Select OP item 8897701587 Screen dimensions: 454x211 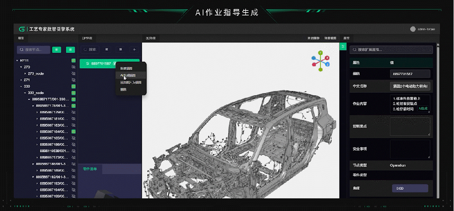click(109, 63)
